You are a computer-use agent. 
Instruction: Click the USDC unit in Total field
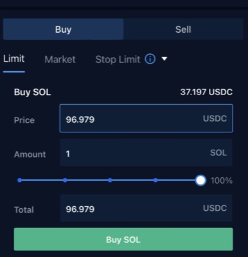215,208
